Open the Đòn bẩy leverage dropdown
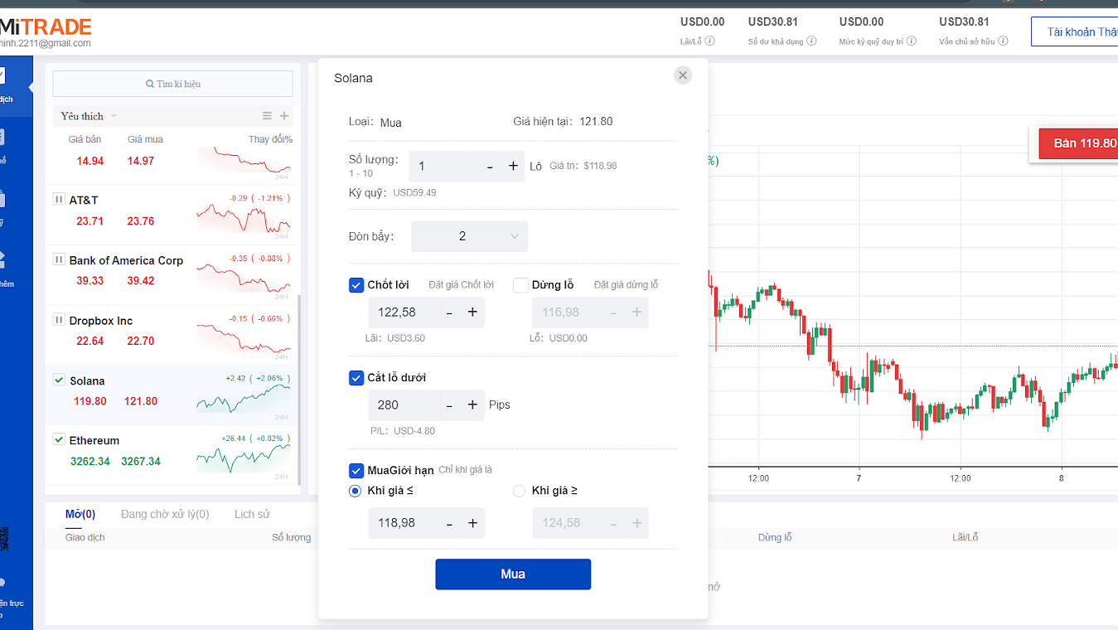Screen dimensions: 1118x630 [x=469, y=236]
